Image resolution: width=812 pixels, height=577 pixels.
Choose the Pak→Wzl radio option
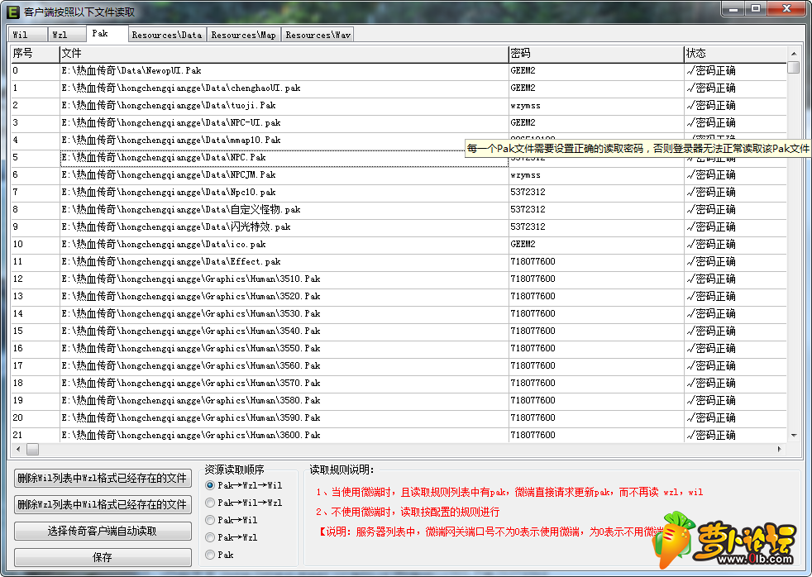click(x=232, y=537)
